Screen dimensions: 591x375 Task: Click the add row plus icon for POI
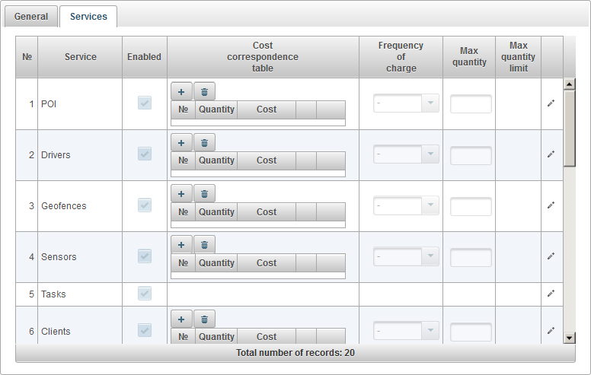click(181, 91)
